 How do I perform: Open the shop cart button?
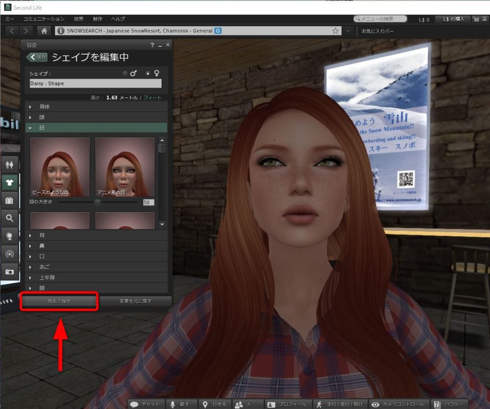[x=480, y=19]
